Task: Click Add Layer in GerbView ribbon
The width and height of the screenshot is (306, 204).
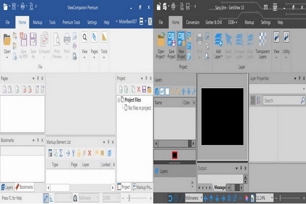Action: [x=218, y=46]
